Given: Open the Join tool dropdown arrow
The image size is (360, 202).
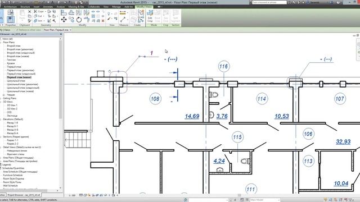Looking at the screenshot, I should [44, 21].
